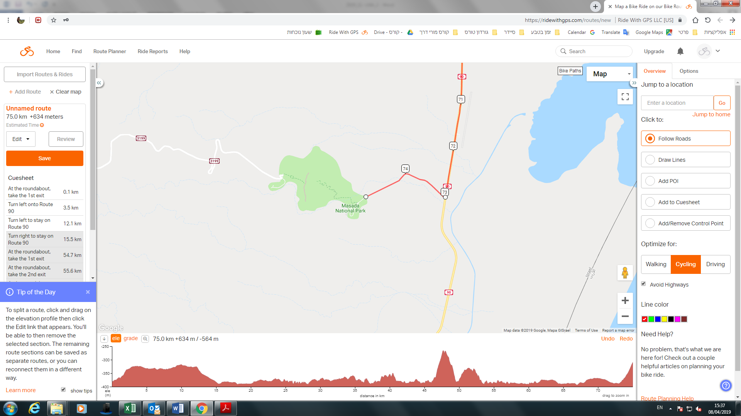Image resolution: width=741 pixels, height=416 pixels.
Task: Select Add/Remove Control Point option
Action: click(x=685, y=223)
